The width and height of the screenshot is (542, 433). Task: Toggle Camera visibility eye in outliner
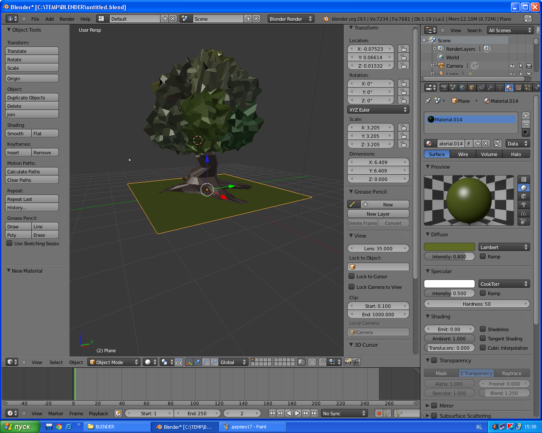point(512,66)
